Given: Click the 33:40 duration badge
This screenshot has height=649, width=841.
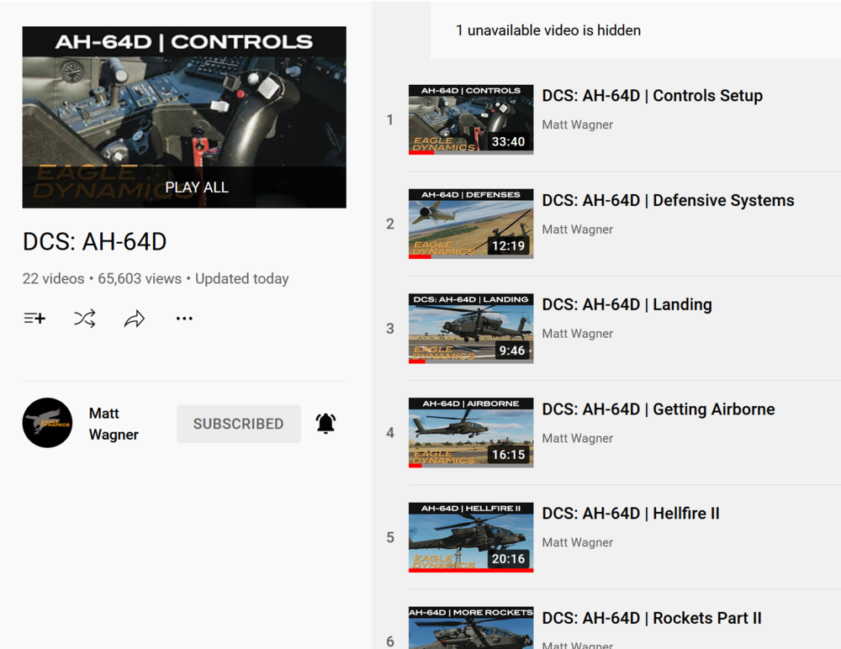Looking at the screenshot, I should pyautogui.click(x=509, y=141).
